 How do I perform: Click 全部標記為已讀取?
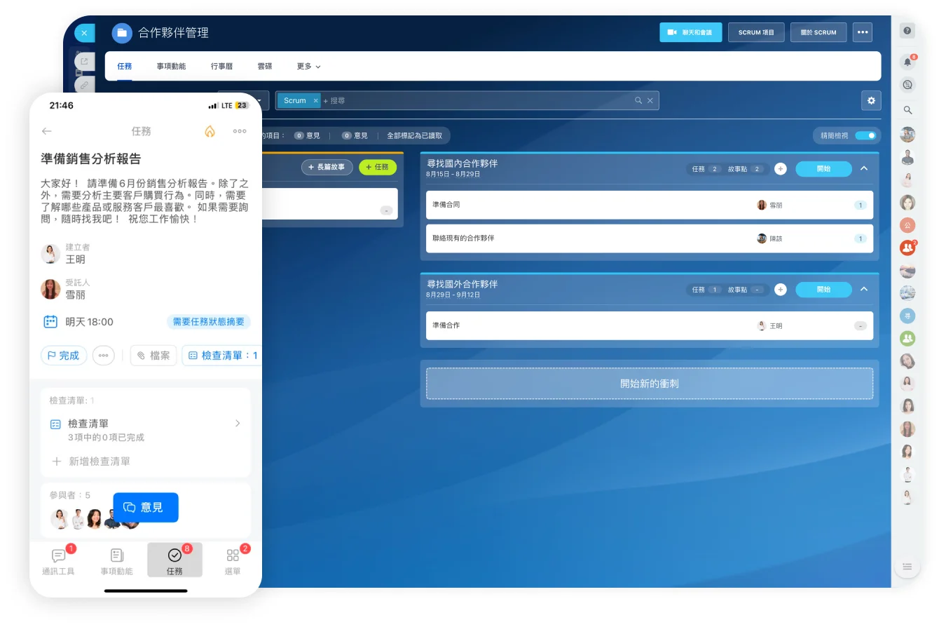(x=415, y=136)
